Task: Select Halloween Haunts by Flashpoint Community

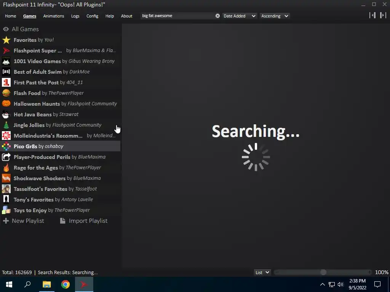Action: 65,104
